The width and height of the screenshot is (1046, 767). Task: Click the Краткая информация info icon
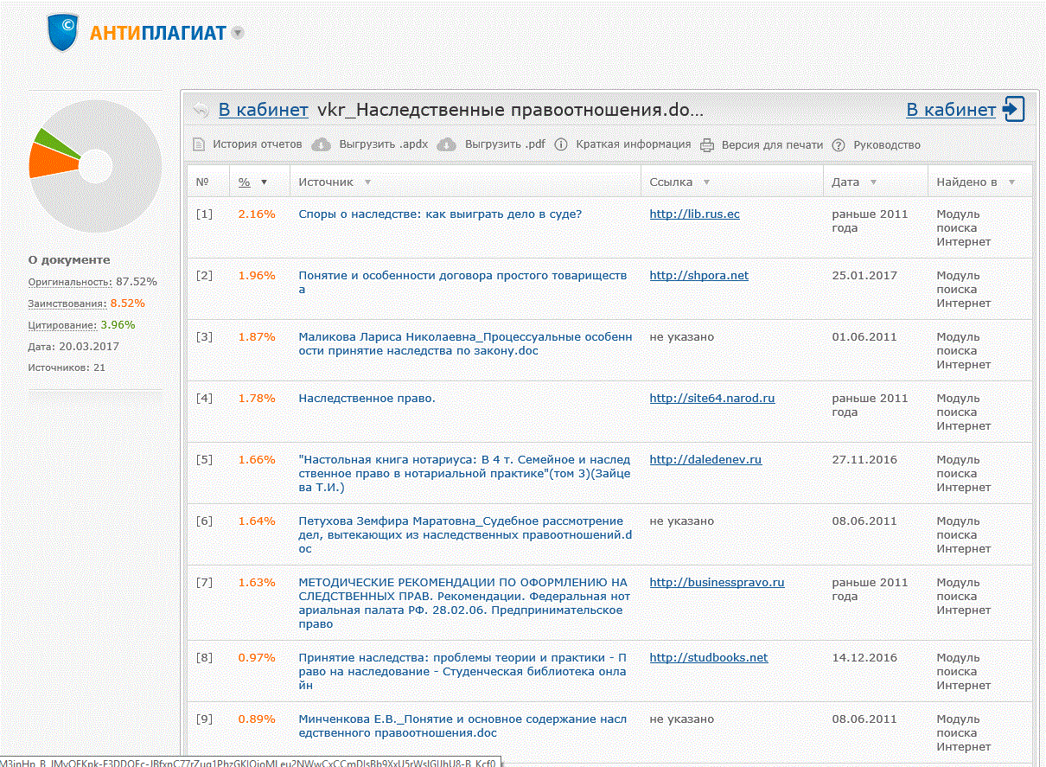tap(561, 144)
